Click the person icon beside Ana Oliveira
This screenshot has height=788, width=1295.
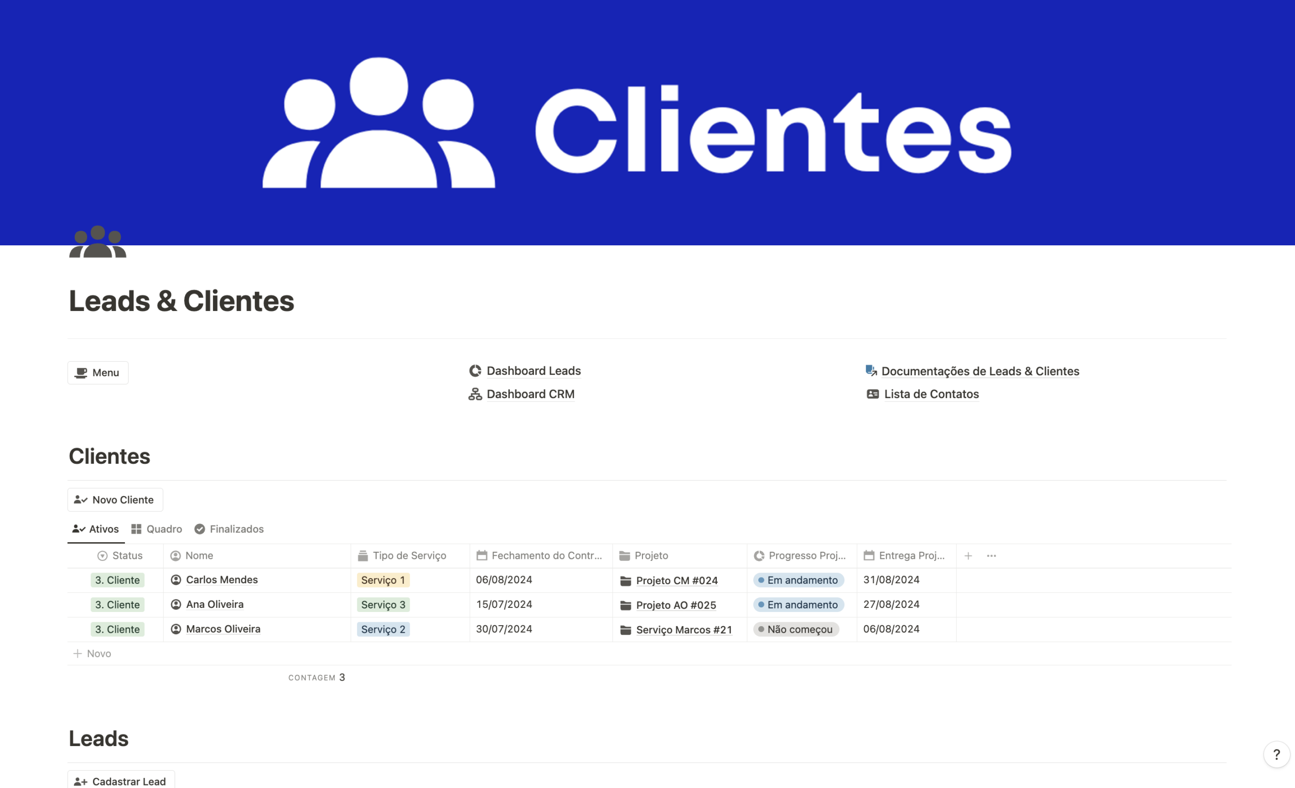click(176, 604)
